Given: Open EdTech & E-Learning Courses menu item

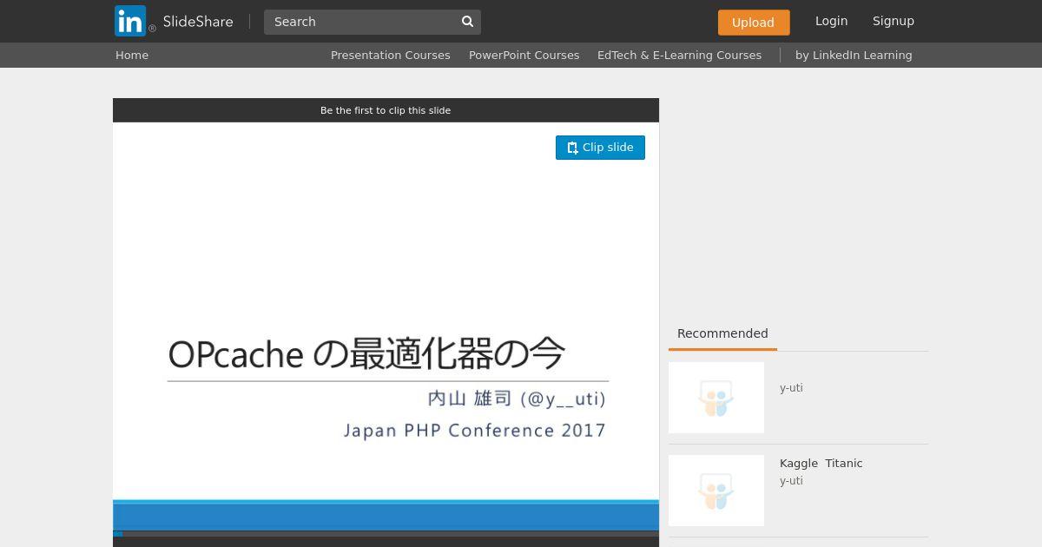Looking at the screenshot, I should point(679,55).
